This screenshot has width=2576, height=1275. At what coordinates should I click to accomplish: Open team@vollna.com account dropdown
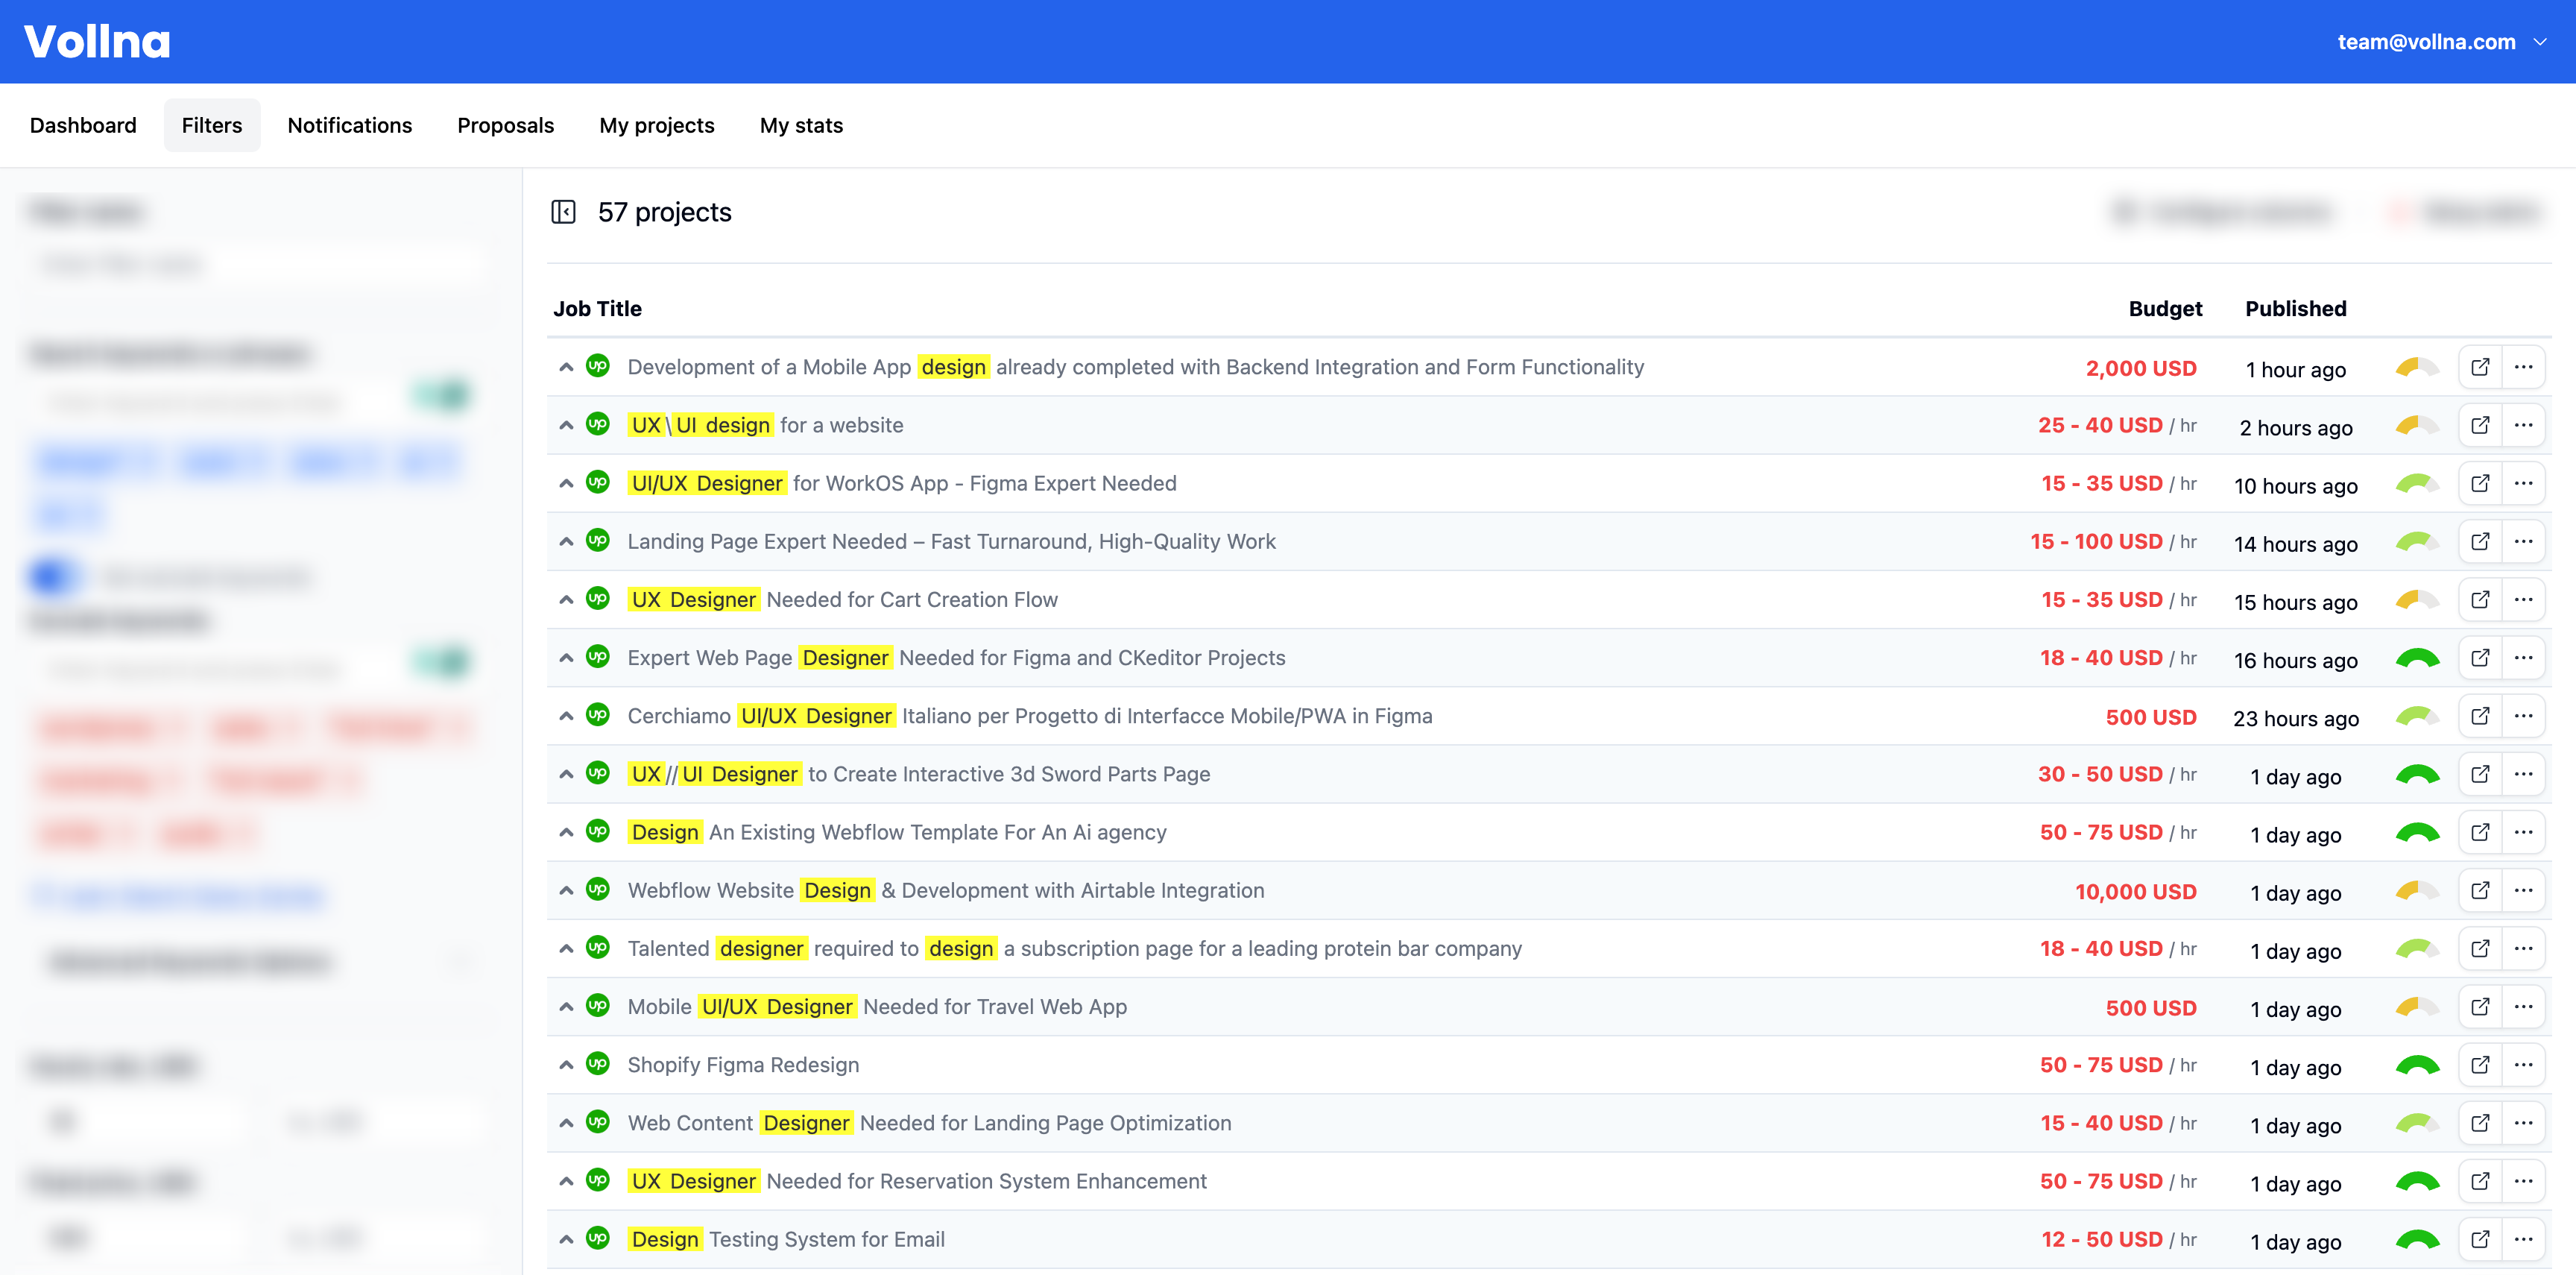(2440, 42)
